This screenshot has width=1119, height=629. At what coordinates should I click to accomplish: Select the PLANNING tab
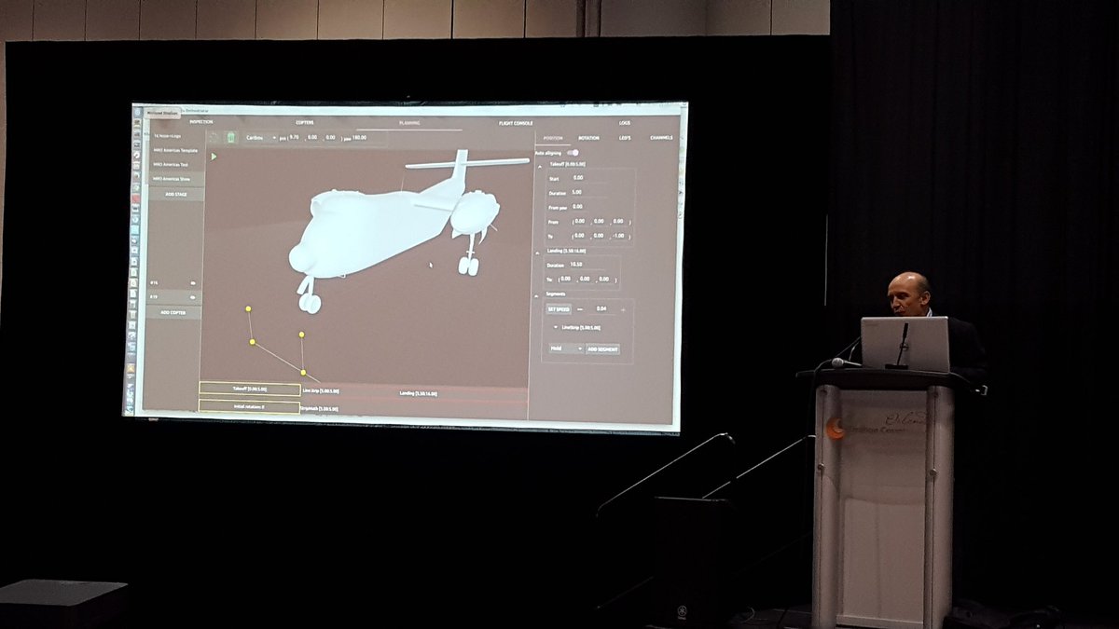[x=408, y=123]
